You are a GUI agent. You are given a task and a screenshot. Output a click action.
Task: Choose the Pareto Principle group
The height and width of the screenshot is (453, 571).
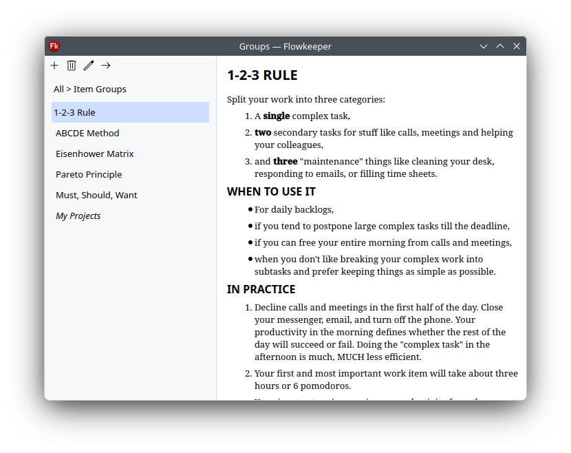click(130, 174)
